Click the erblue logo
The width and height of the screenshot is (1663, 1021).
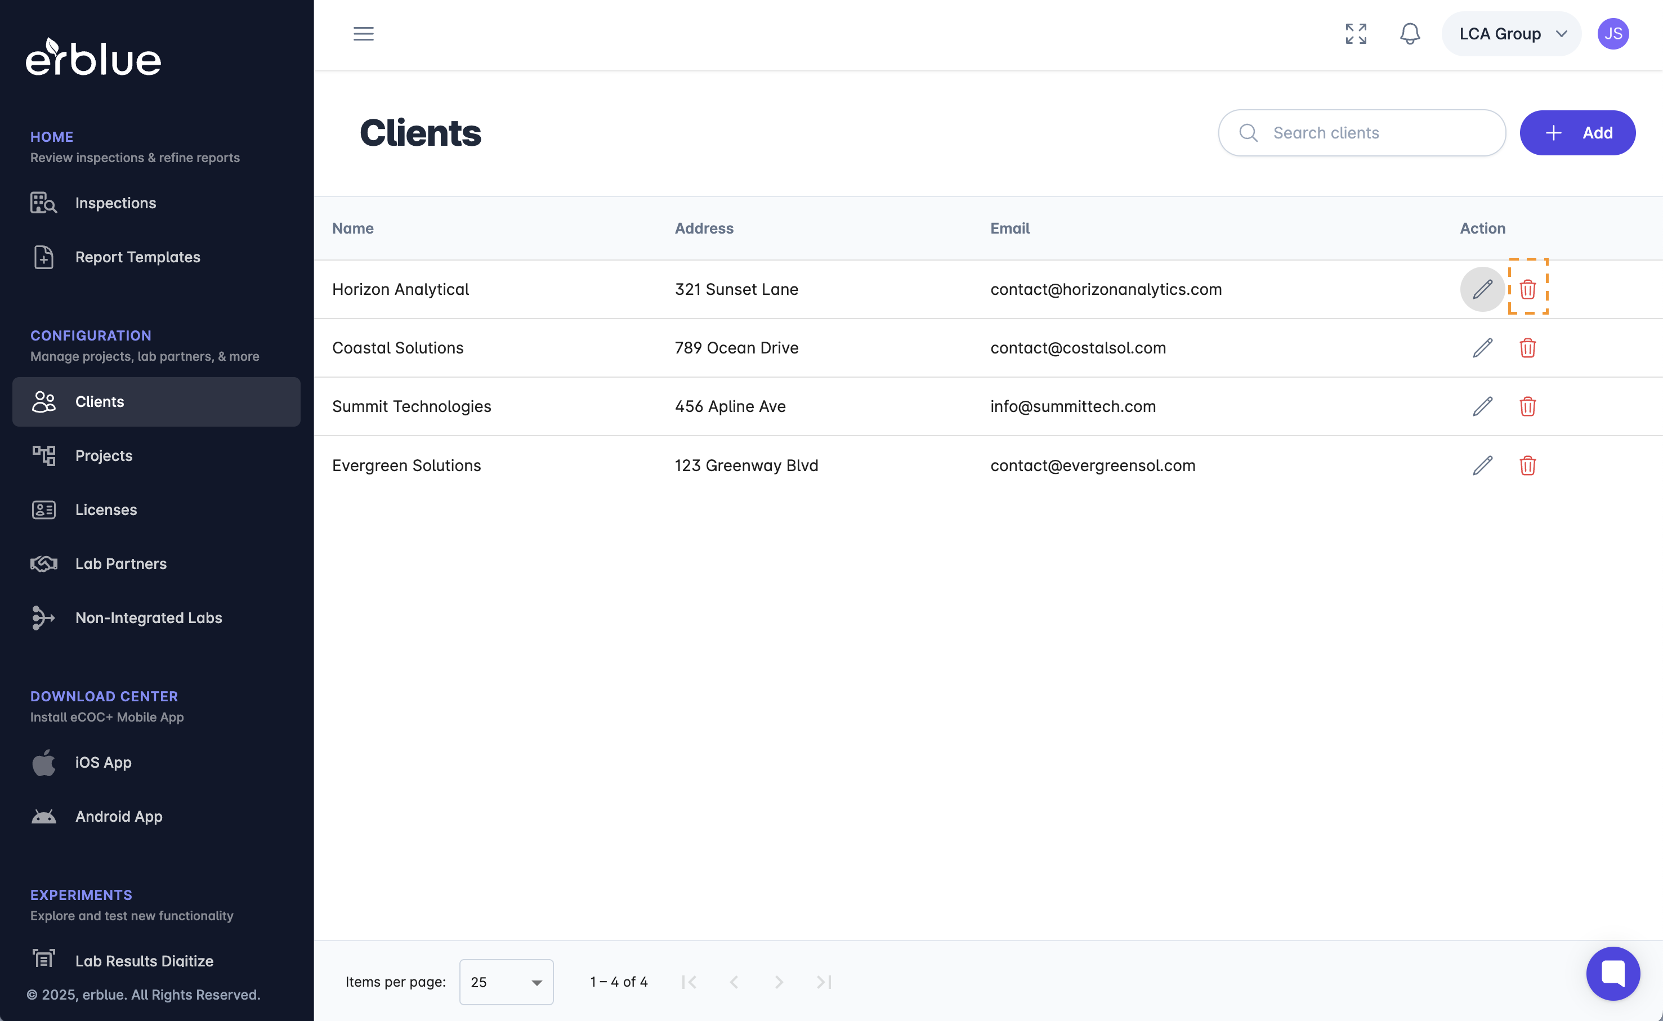coord(93,57)
